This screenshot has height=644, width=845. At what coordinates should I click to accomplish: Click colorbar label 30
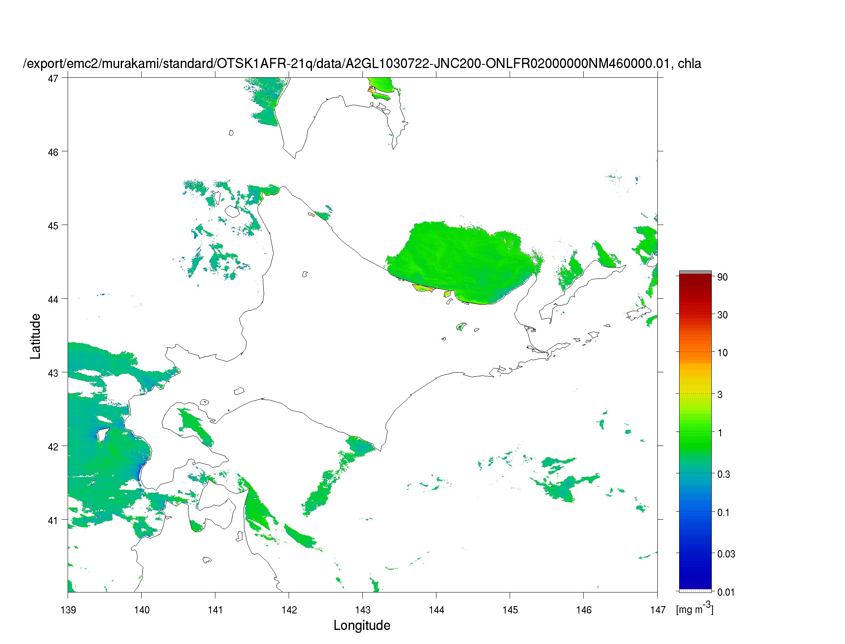[723, 315]
